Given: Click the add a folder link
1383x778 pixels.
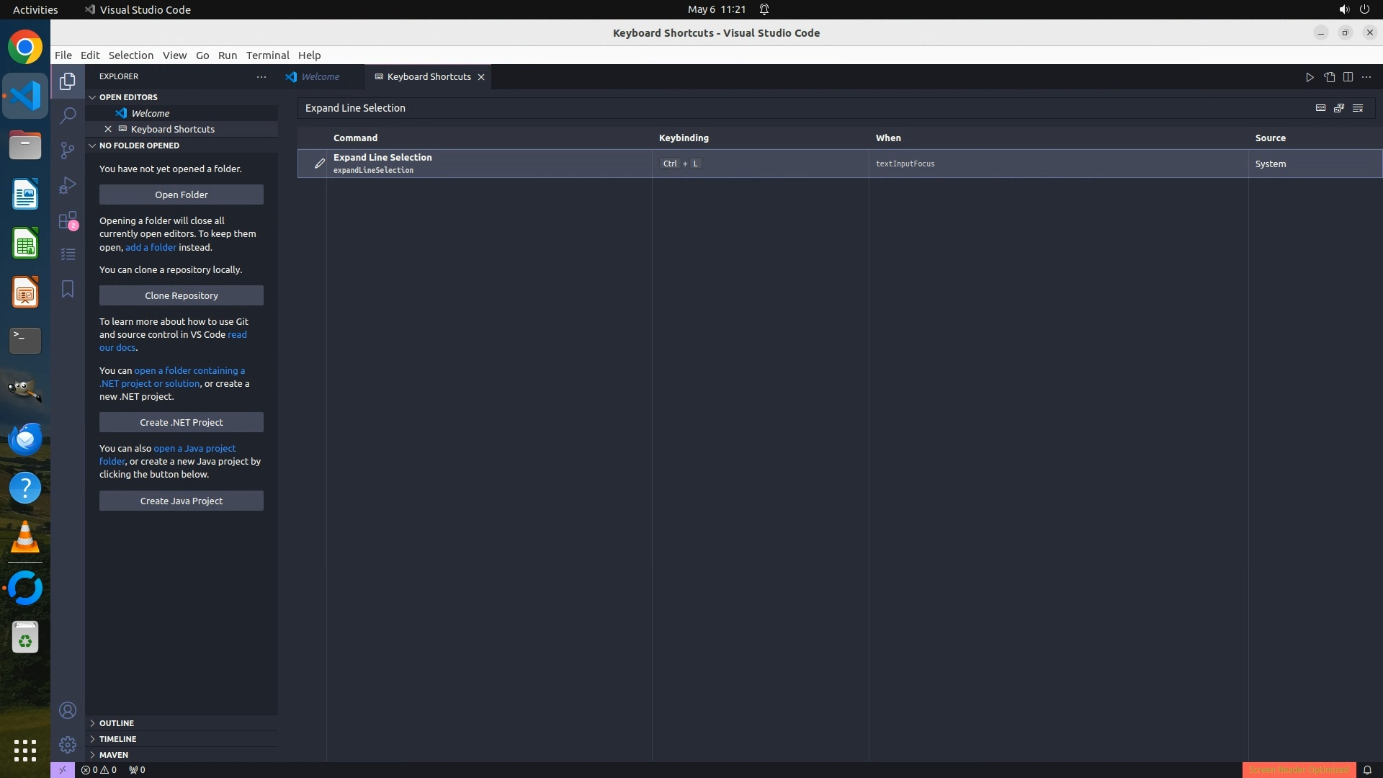Looking at the screenshot, I should click(151, 247).
